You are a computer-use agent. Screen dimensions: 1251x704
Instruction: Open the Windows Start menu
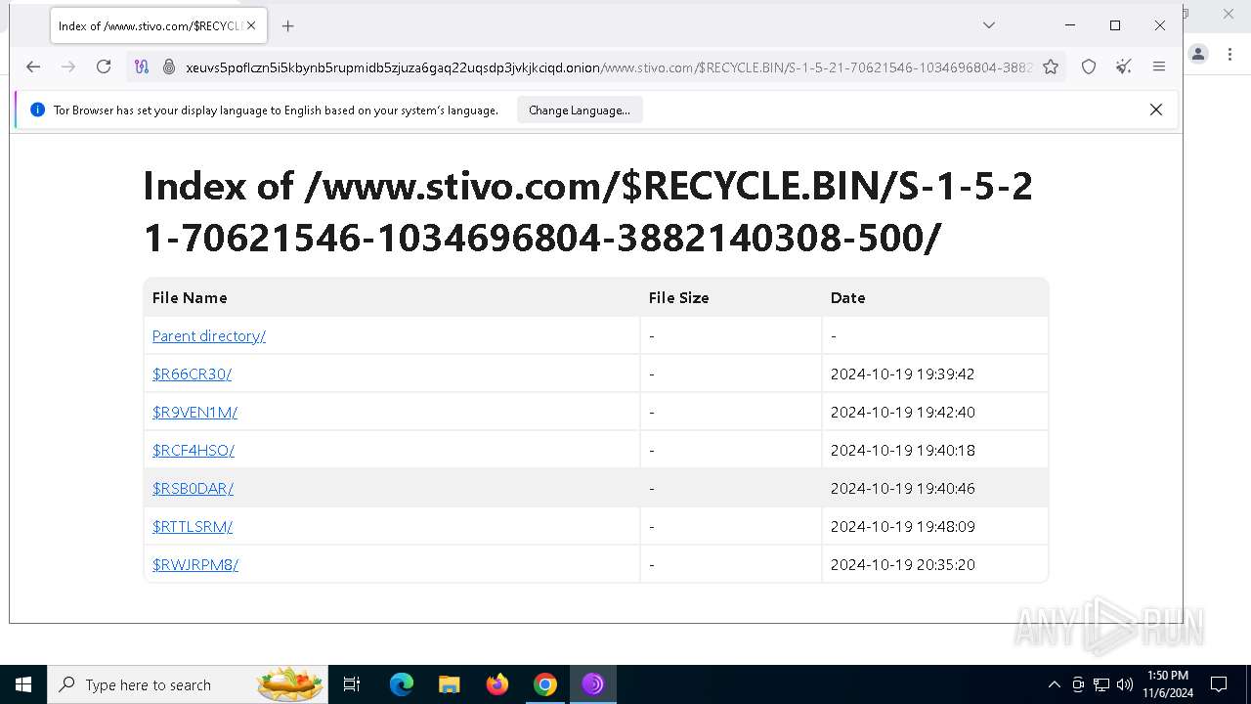pos(23,684)
